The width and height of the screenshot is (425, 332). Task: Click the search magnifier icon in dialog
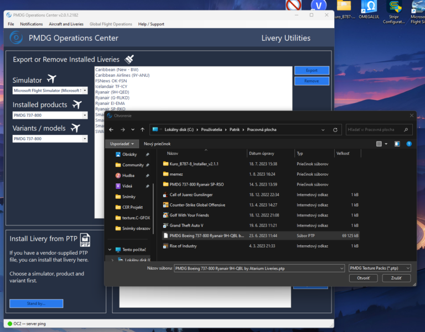pos(406,130)
